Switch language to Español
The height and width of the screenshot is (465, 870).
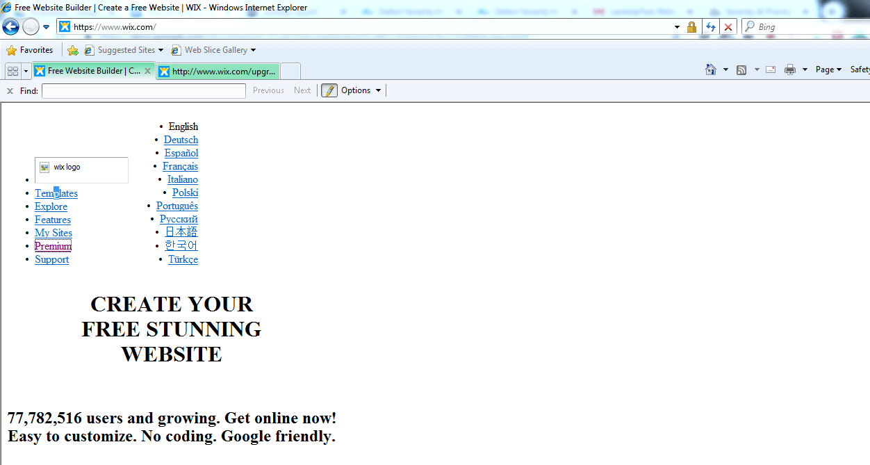point(181,153)
